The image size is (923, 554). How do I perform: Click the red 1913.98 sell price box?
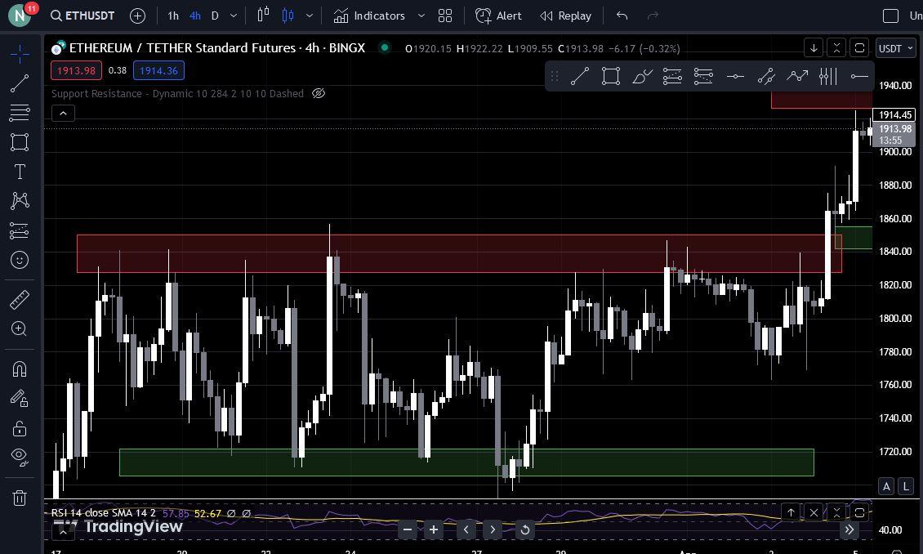(x=76, y=70)
